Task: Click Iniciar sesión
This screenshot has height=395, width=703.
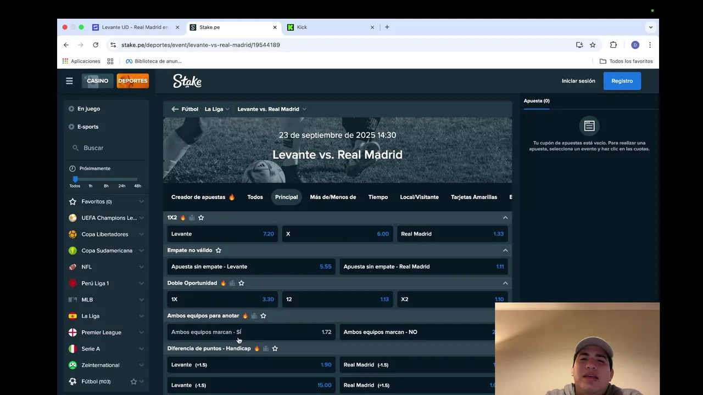Action: click(578, 81)
